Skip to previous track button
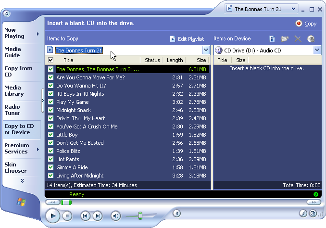 pos(85,216)
